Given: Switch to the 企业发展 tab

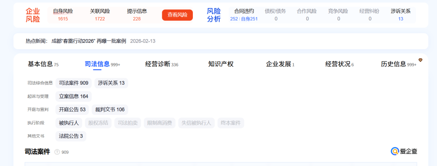Looking at the screenshot, I should coord(280,64).
